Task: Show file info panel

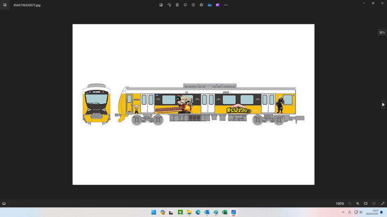Action: 193,5
